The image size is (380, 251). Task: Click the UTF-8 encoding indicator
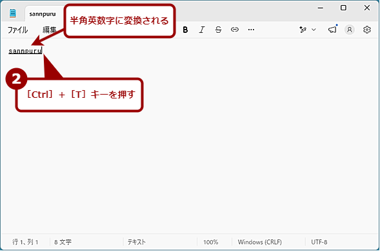[319, 242]
